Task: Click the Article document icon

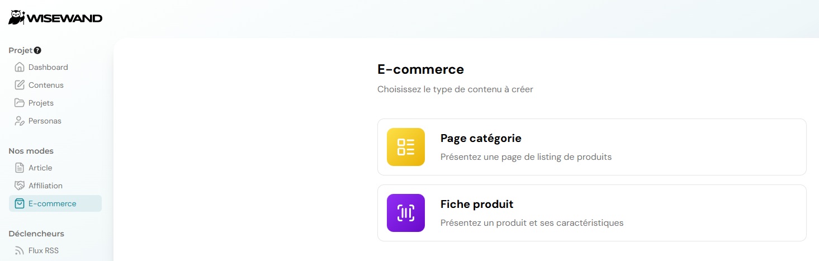Action: pos(20,168)
